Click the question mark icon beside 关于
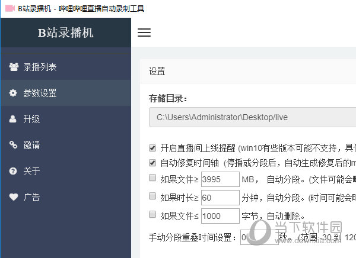The height and width of the screenshot is (258, 356). [13, 171]
